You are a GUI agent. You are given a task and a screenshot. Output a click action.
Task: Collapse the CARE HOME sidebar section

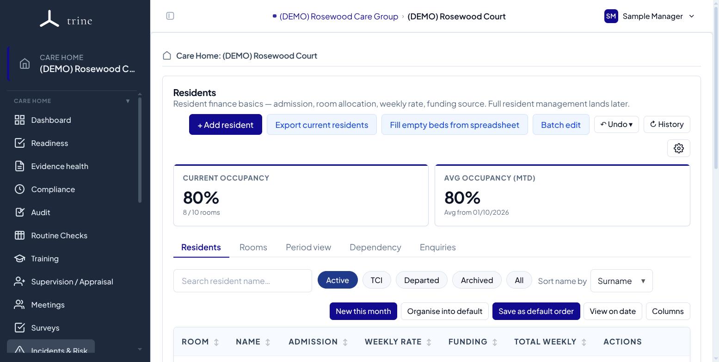coord(128,101)
